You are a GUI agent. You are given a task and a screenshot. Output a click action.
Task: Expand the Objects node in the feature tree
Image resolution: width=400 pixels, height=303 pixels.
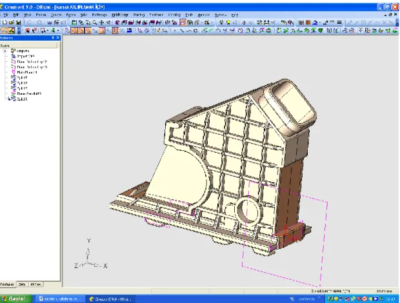[5, 51]
